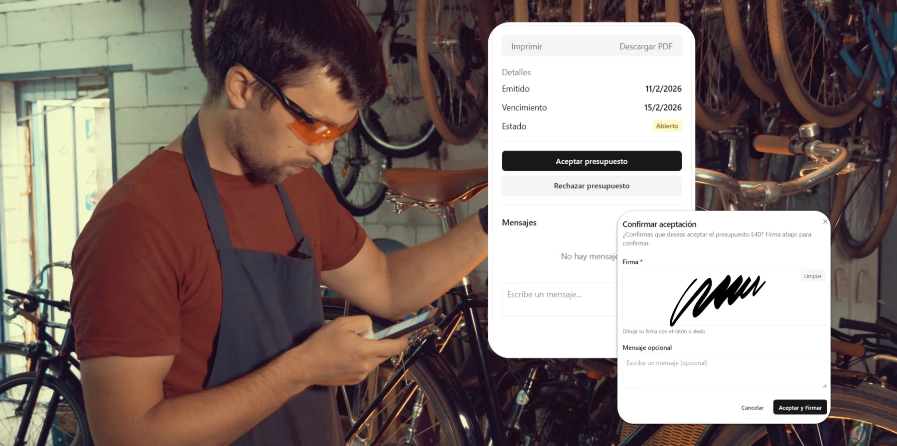This screenshot has width=897, height=446.
Task: Click 'Dibuja tu firma con el ratón o dedo' hint
Action: (663, 331)
